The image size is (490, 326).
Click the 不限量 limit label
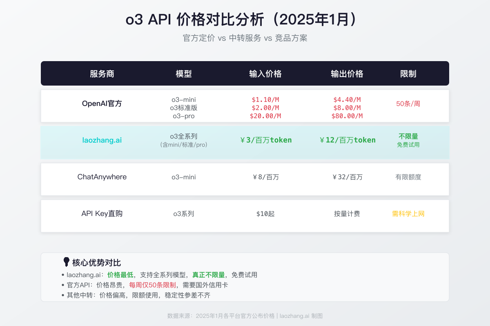(408, 136)
